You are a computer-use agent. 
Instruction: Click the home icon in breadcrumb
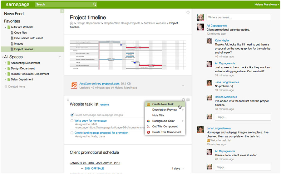click(71, 23)
